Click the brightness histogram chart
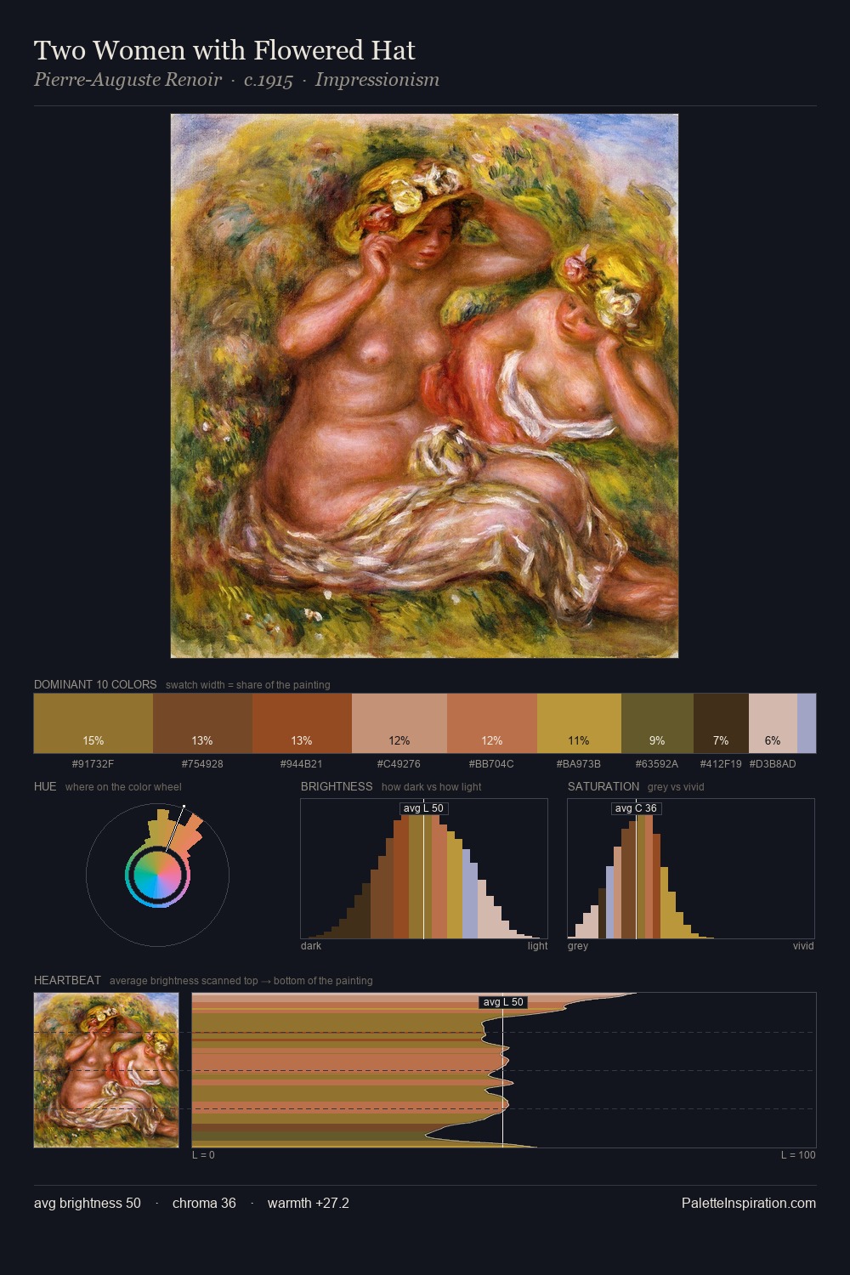This screenshot has width=850, height=1275. pos(424,869)
